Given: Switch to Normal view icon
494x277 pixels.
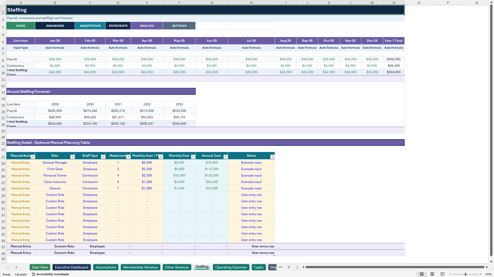Looking at the screenshot, I should click(422, 274).
